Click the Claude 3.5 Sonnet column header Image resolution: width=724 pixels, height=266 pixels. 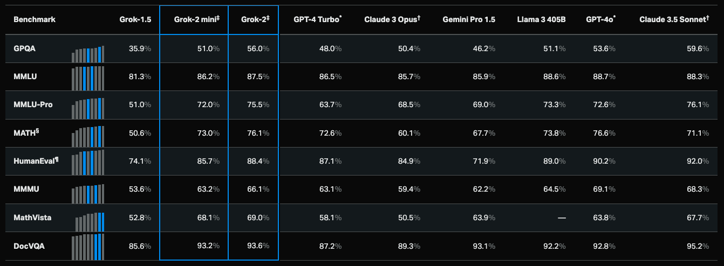pyautogui.click(x=673, y=20)
